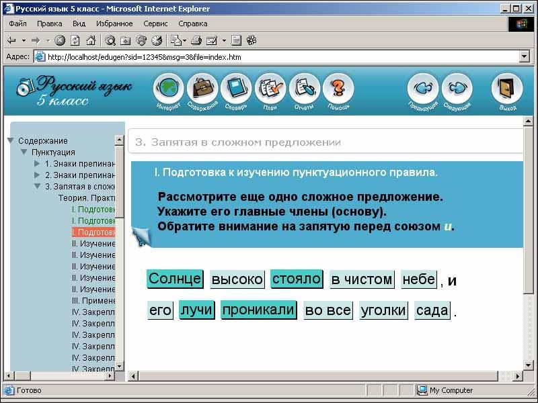The image size is (538, 403).
Task: Toggle the word 'стояло' in the sentence
Action: 297,279
